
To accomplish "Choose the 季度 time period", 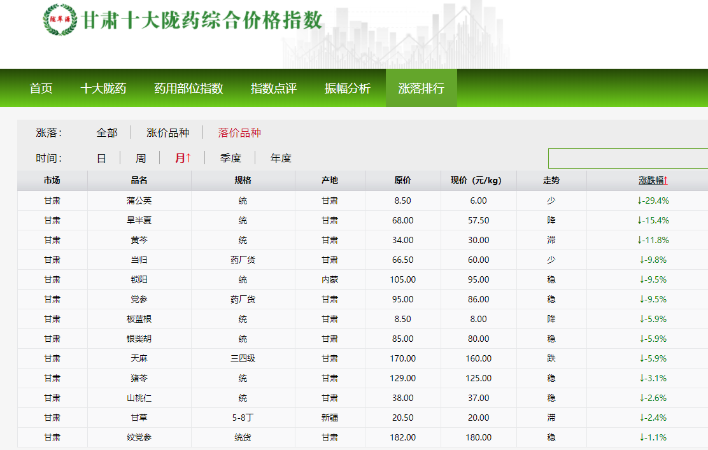I will pos(230,158).
